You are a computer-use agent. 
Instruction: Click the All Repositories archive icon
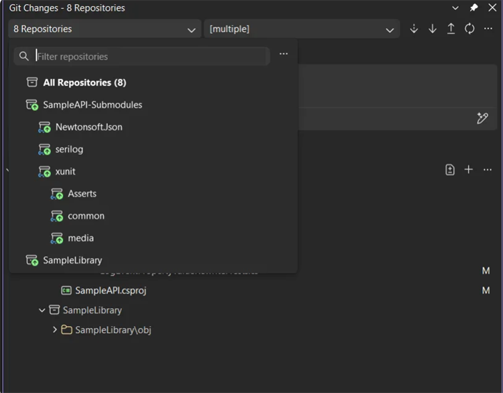tap(32, 82)
